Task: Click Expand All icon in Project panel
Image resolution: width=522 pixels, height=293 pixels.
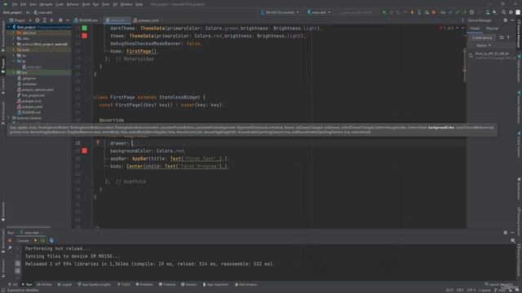Action: coord(45,20)
